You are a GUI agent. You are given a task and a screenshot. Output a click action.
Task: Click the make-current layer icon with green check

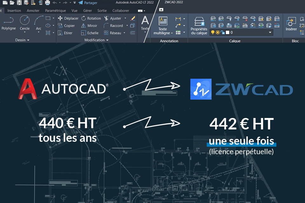click(237, 25)
